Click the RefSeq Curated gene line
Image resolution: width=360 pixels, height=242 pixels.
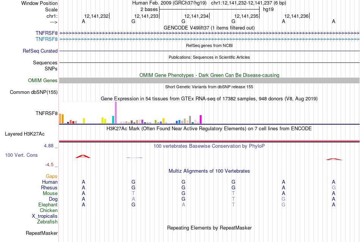click(x=209, y=51)
